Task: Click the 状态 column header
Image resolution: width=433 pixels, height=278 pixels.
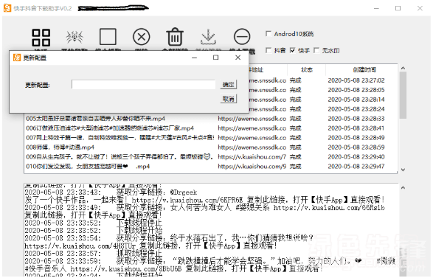Action: pos(307,70)
